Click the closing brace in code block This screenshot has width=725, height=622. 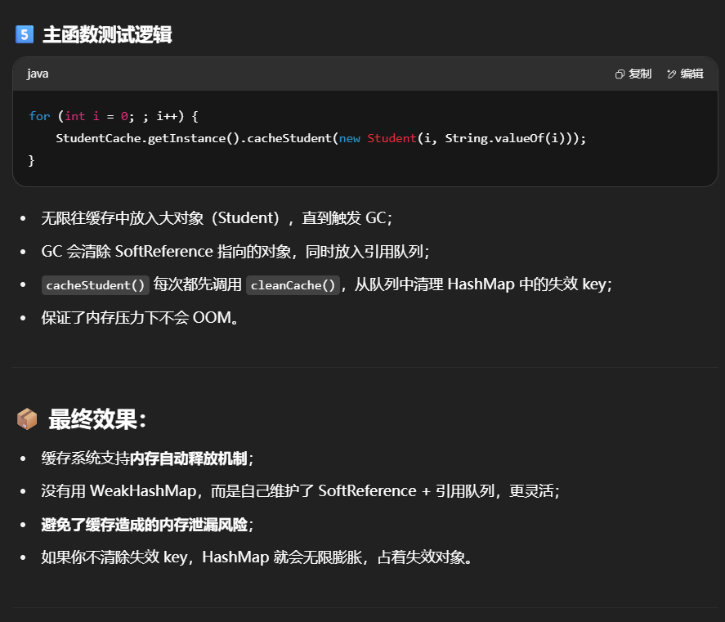tap(32, 160)
